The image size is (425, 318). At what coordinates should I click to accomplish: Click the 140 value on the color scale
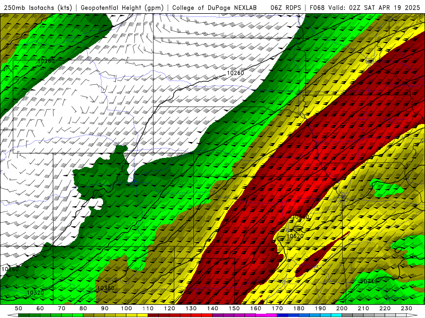click(213, 308)
